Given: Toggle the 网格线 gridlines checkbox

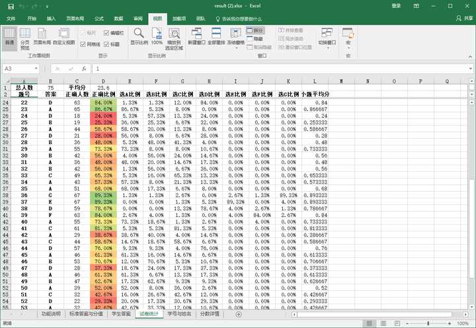Looking at the screenshot, I should tap(90, 44).
